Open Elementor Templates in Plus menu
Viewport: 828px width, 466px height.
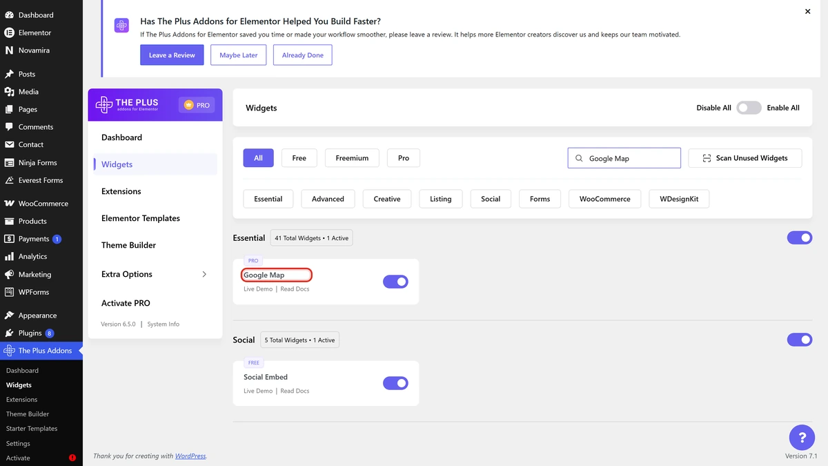click(x=141, y=218)
